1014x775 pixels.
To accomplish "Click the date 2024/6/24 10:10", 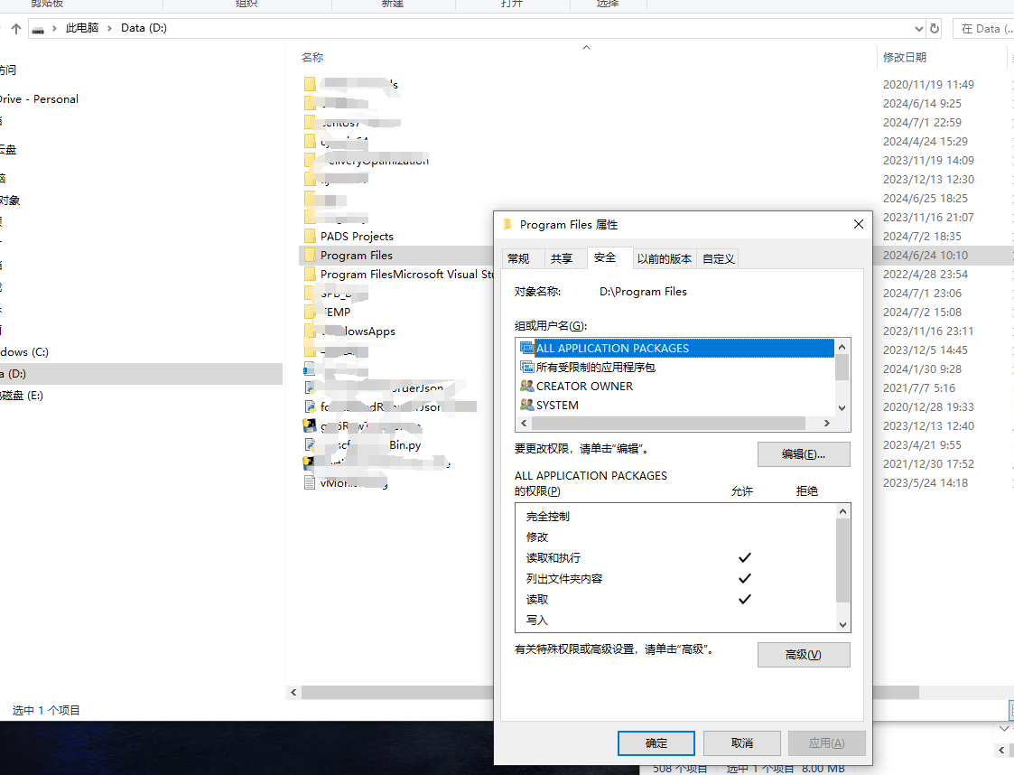I will [x=926, y=255].
